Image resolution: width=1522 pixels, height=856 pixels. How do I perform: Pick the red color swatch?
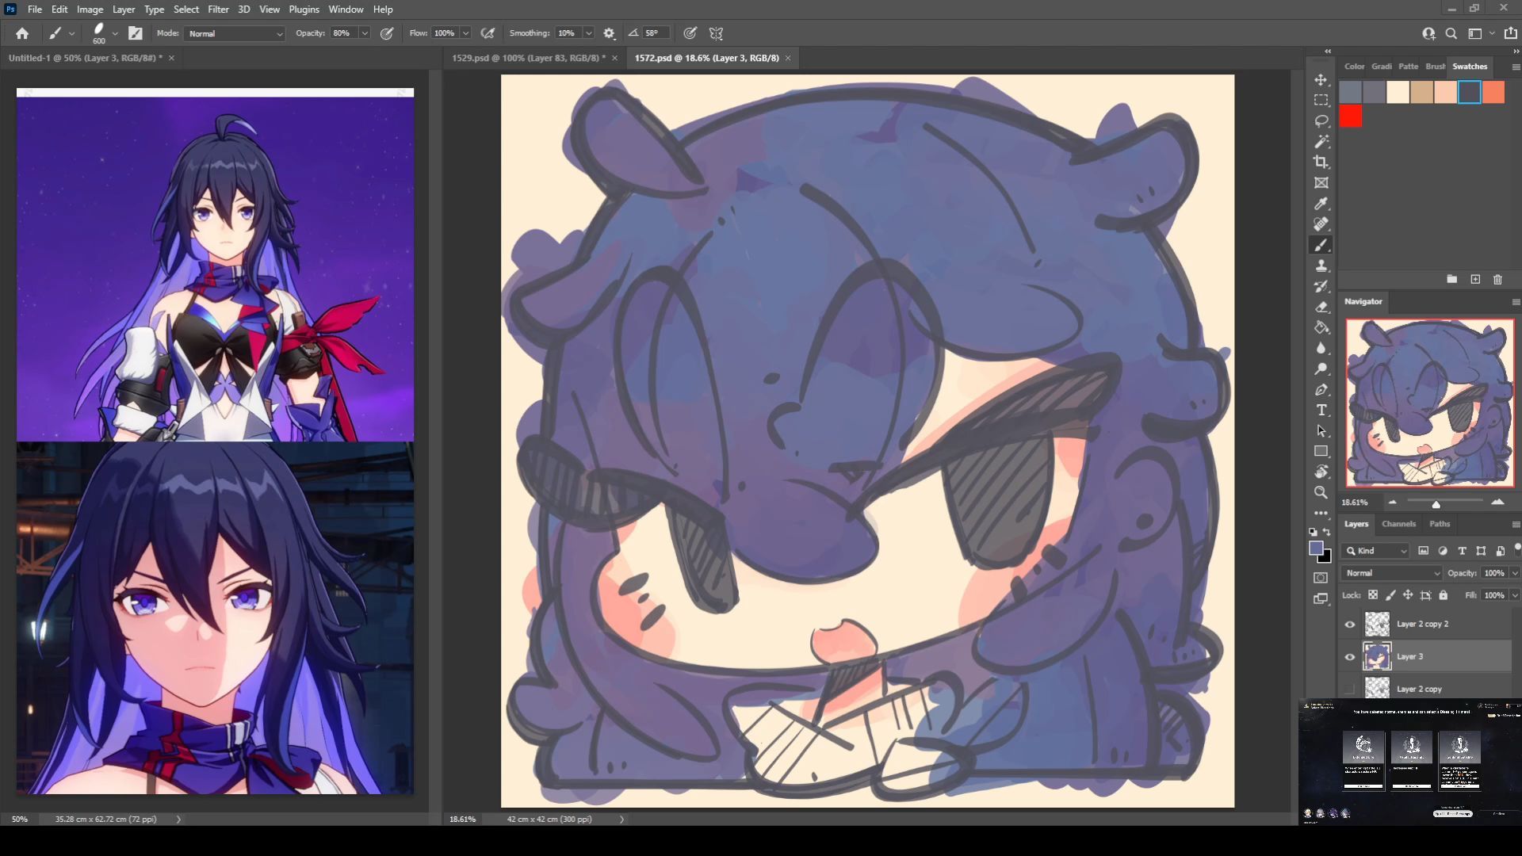coord(1351,117)
